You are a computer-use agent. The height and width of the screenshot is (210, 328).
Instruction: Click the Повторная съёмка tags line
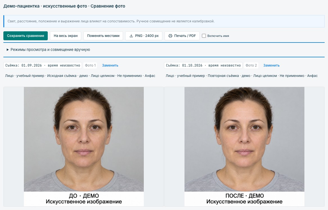(242, 75)
